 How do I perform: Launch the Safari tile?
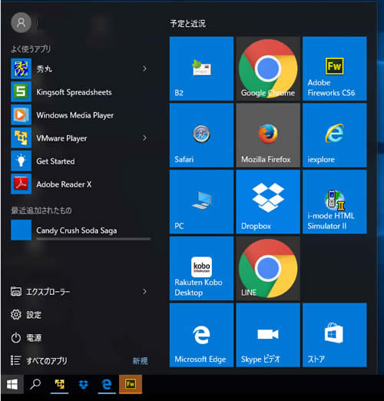[201, 135]
